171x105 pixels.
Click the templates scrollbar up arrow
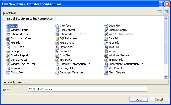pos(166,18)
